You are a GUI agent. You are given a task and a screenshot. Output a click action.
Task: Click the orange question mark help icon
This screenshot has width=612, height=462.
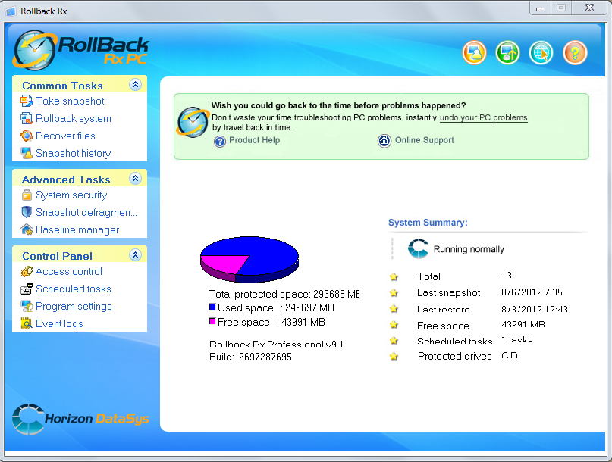pyautogui.click(x=575, y=52)
